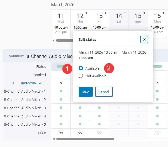Click the plus icon on March 12
Screen dimensions: 168x147
pyautogui.click(x=86, y=13)
